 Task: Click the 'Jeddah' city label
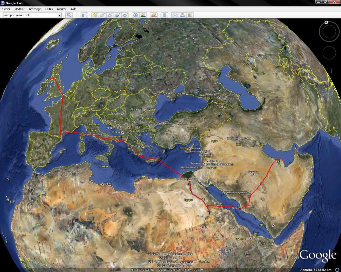coord(236,208)
